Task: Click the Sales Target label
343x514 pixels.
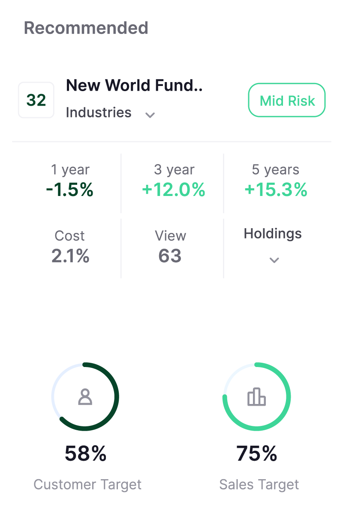Action: [259, 484]
